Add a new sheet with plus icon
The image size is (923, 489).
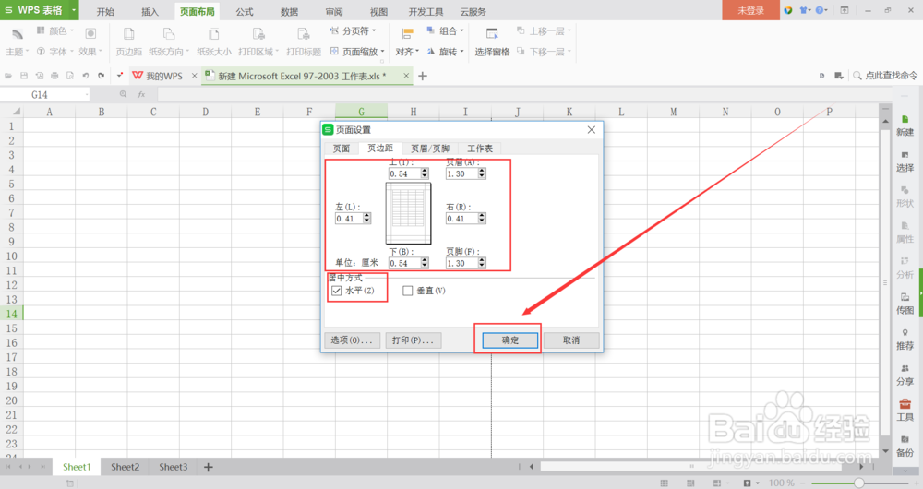tap(208, 467)
